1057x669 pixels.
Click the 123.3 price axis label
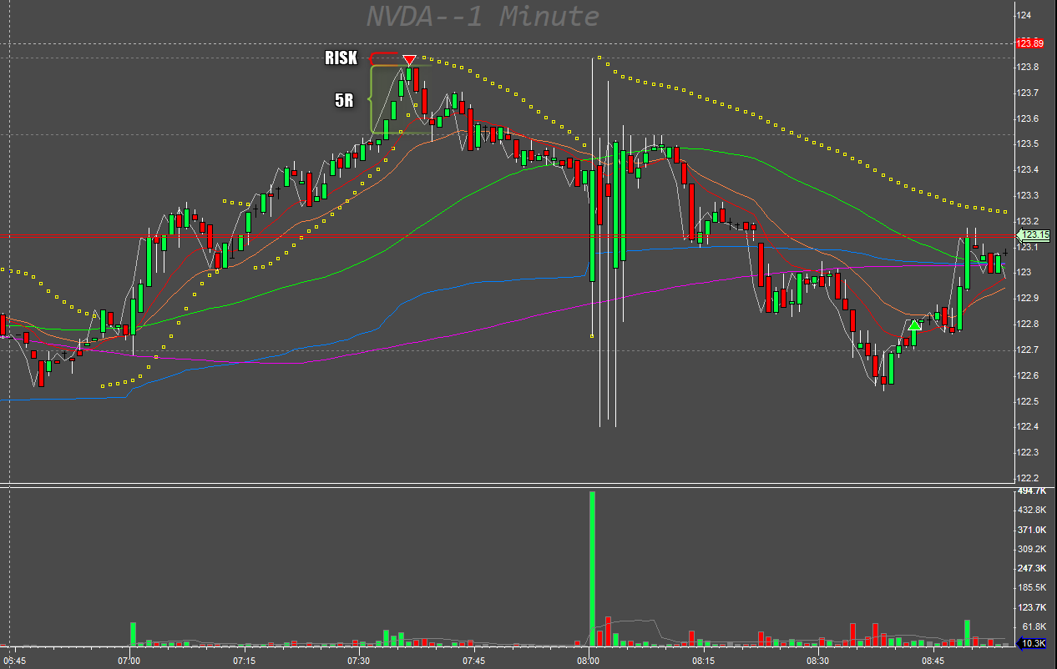(x=1028, y=196)
